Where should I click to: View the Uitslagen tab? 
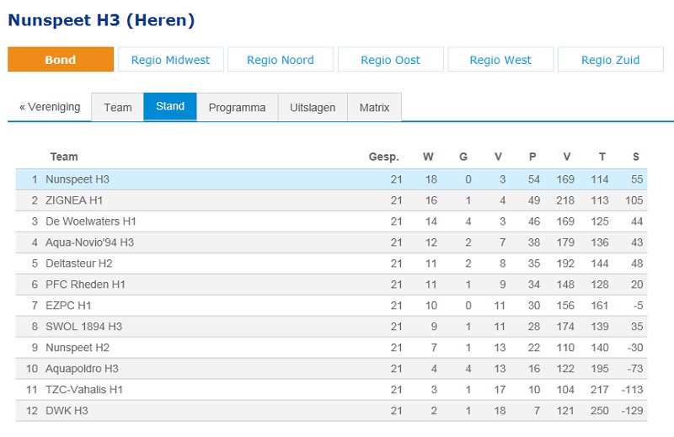coord(313,107)
